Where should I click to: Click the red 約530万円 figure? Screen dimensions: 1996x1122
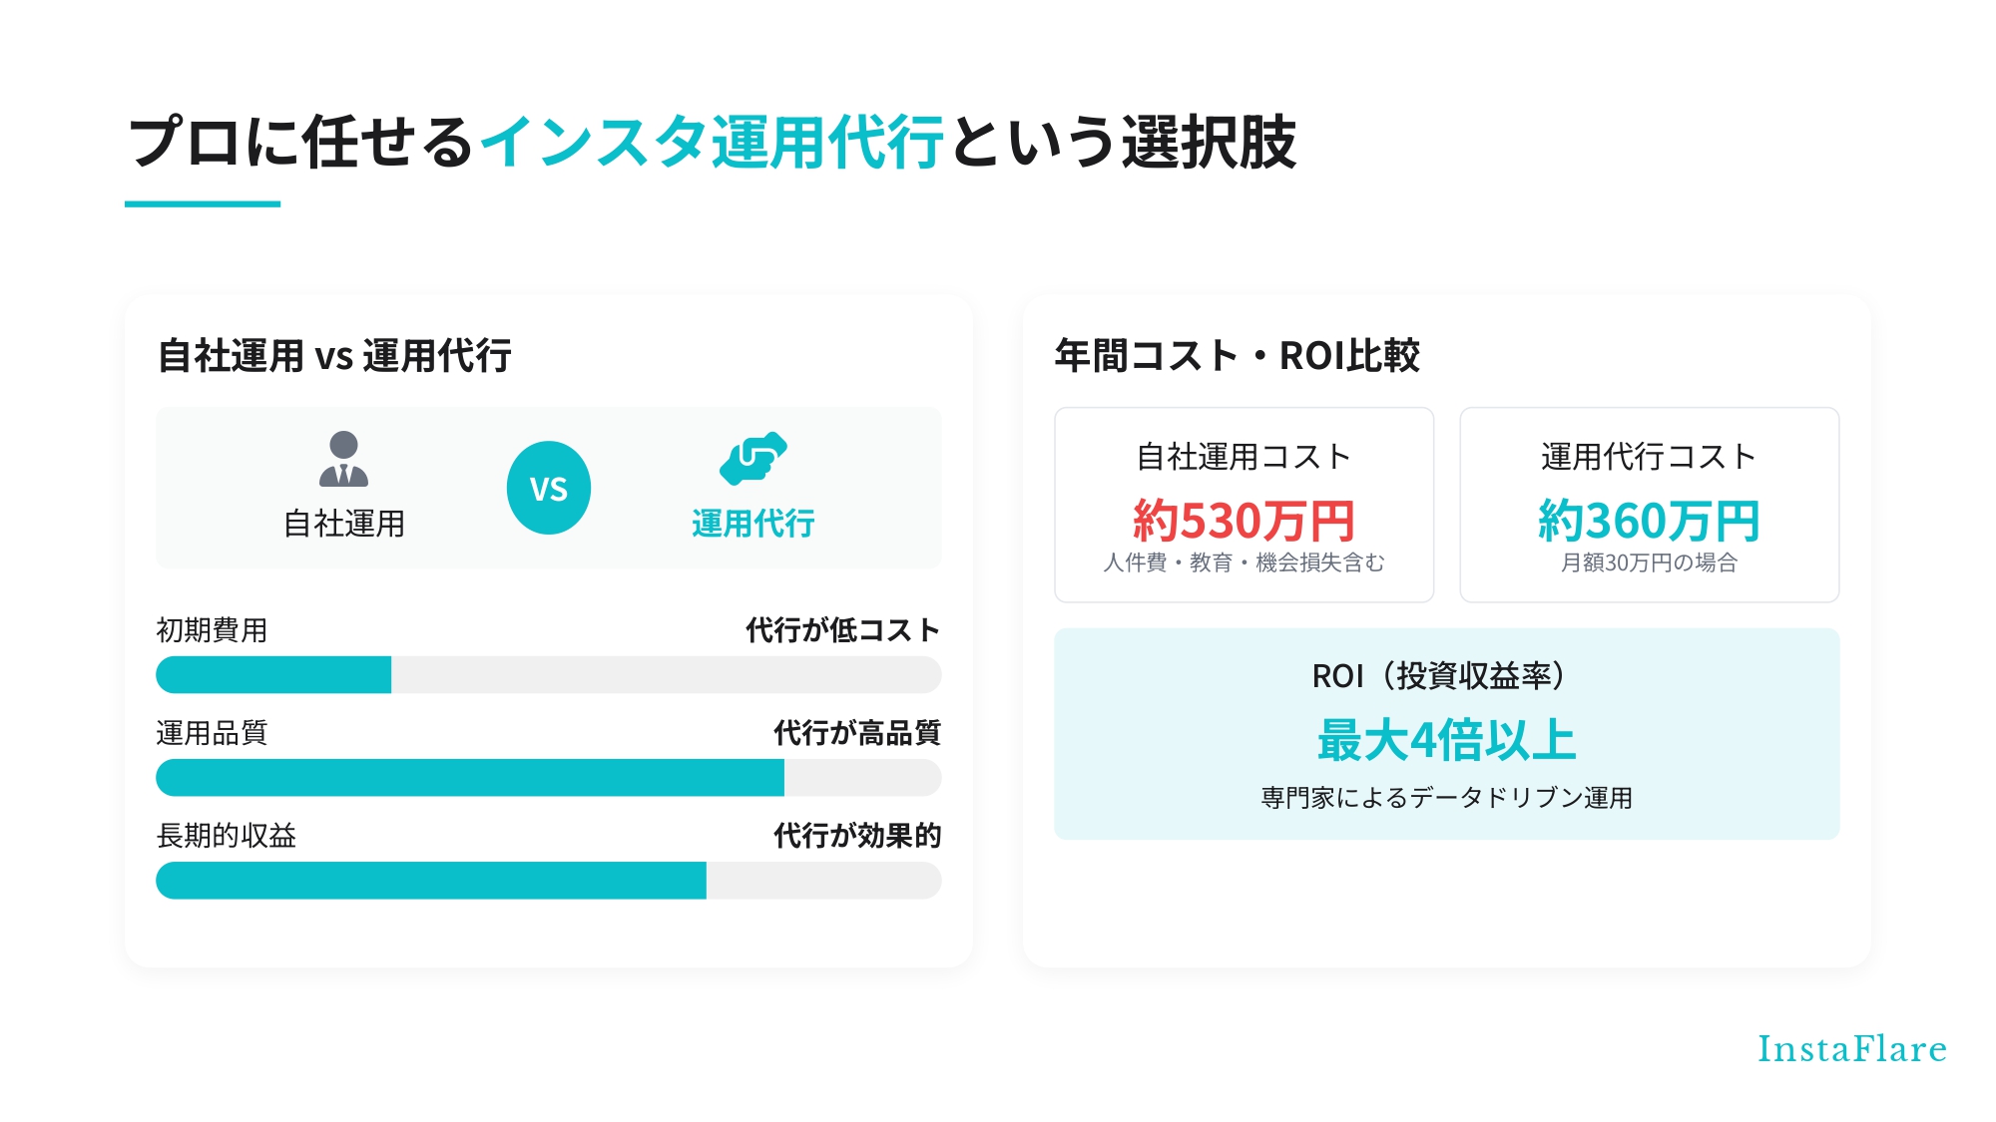pos(1244,521)
